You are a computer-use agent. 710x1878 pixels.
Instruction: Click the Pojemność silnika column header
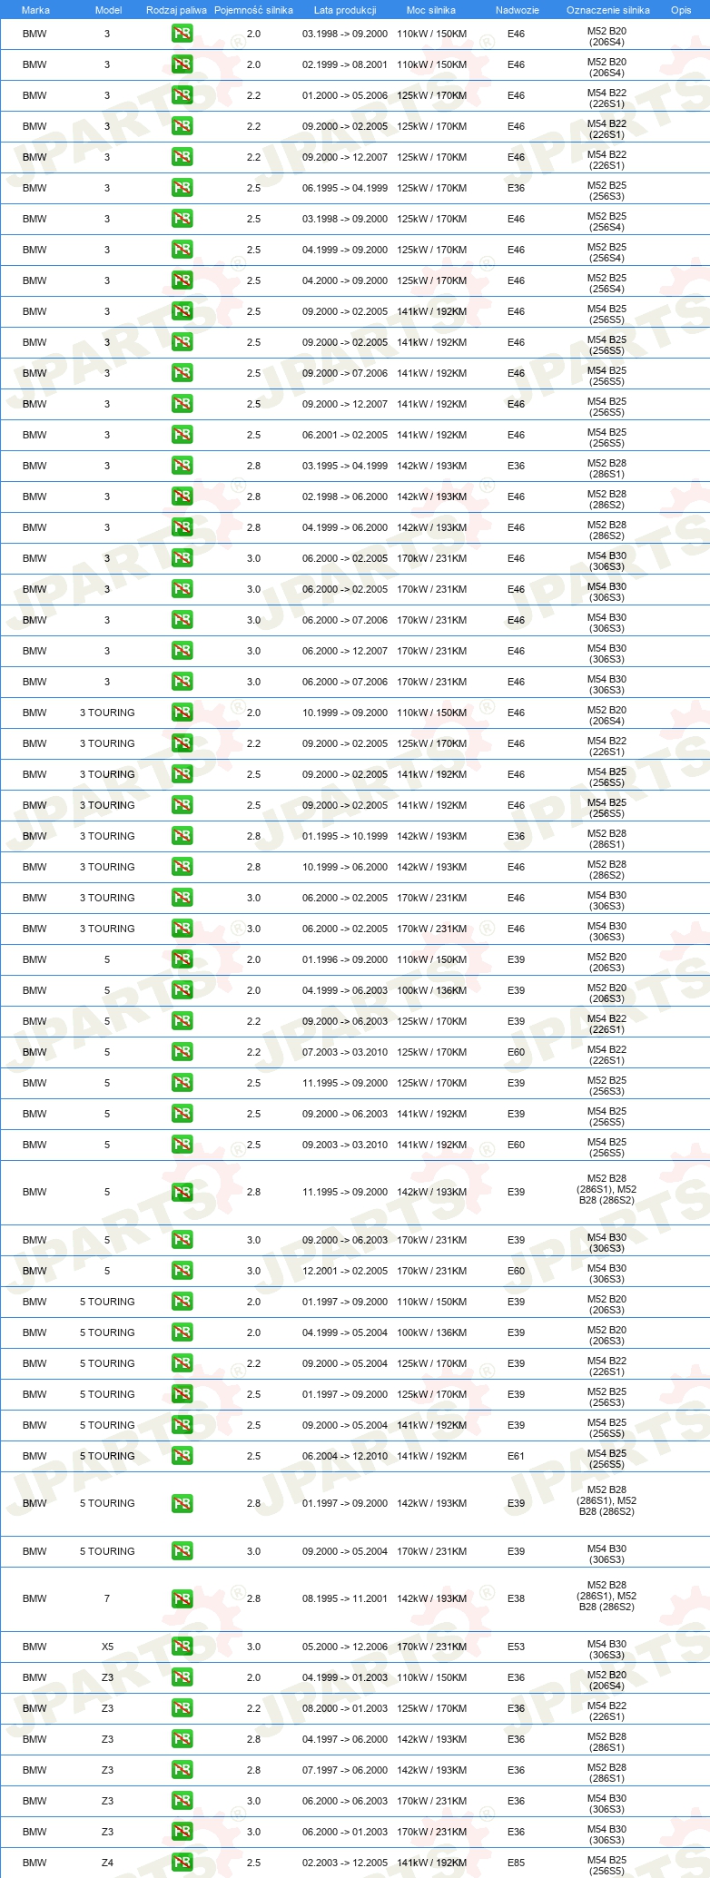pos(253,10)
